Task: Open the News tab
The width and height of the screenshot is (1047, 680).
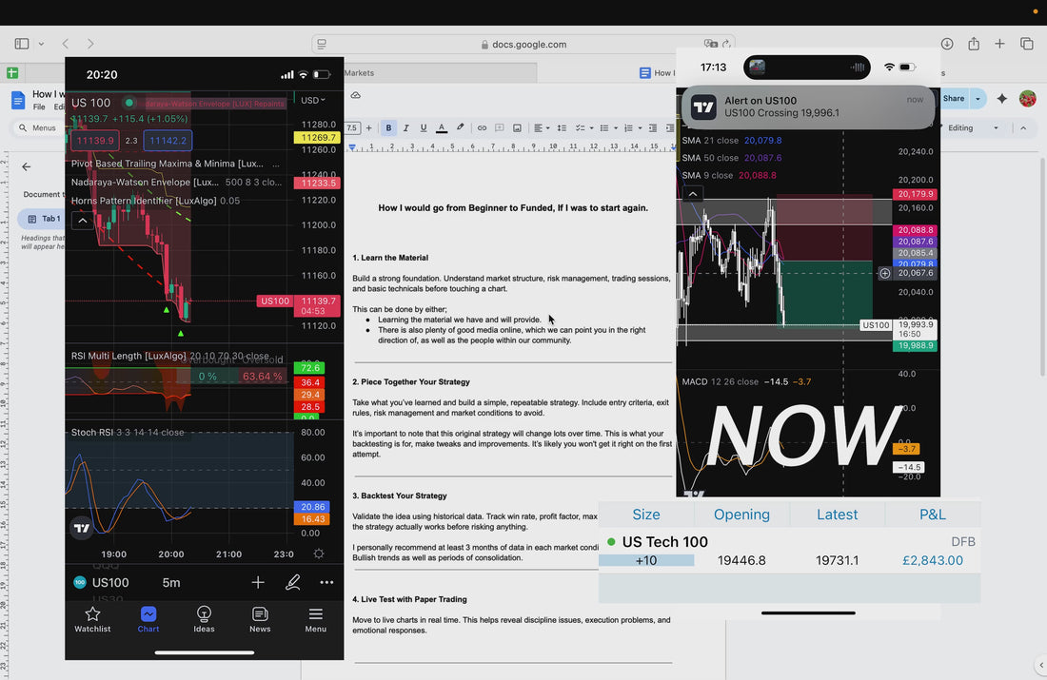Action: (260, 619)
